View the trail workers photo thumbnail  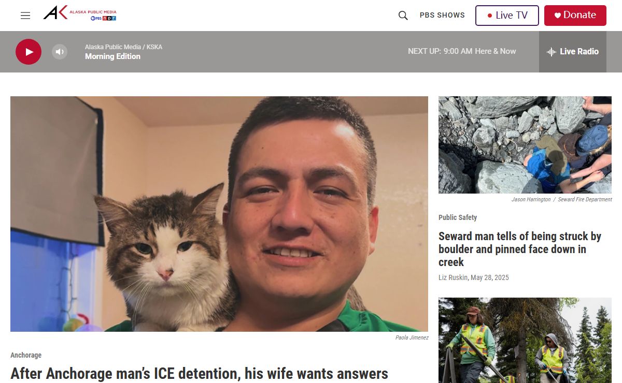point(525,340)
